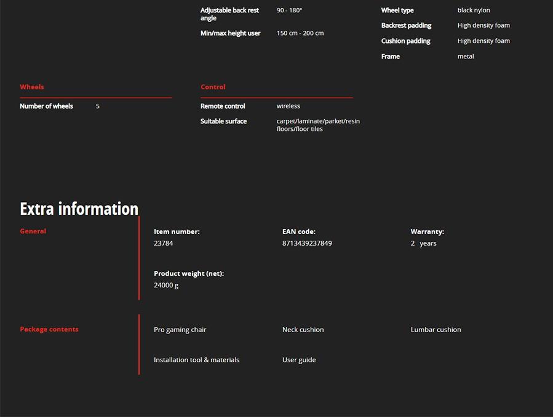Click the item number value 23784

coord(163,243)
